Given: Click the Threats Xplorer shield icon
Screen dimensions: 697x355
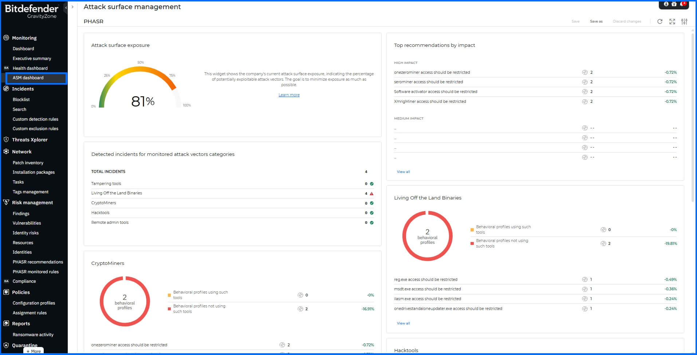Looking at the screenshot, I should coord(6,140).
